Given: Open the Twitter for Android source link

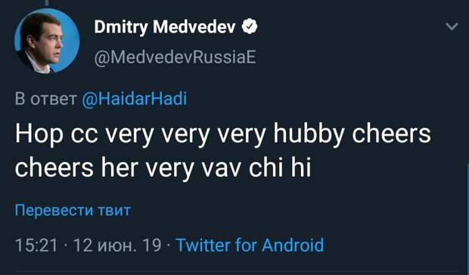Looking at the screenshot, I should coord(250,245).
